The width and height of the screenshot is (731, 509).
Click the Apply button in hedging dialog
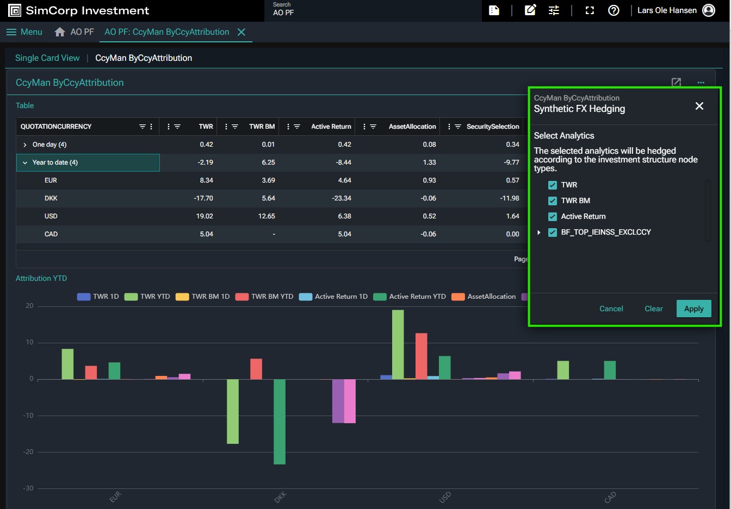click(694, 309)
